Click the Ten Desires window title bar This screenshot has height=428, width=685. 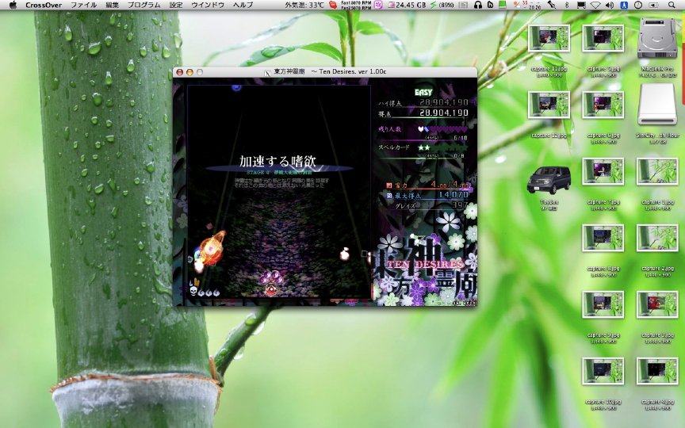click(x=325, y=72)
